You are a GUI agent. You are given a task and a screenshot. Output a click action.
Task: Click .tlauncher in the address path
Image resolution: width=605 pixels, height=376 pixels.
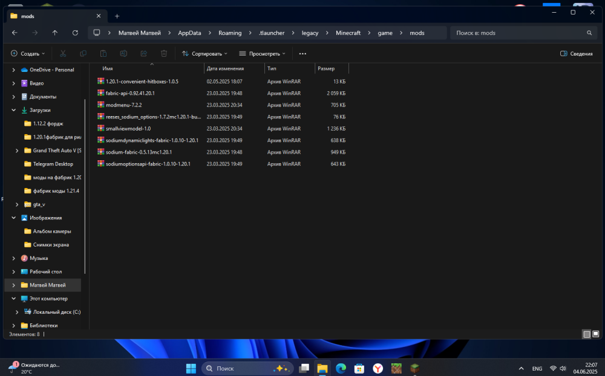[272, 33]
